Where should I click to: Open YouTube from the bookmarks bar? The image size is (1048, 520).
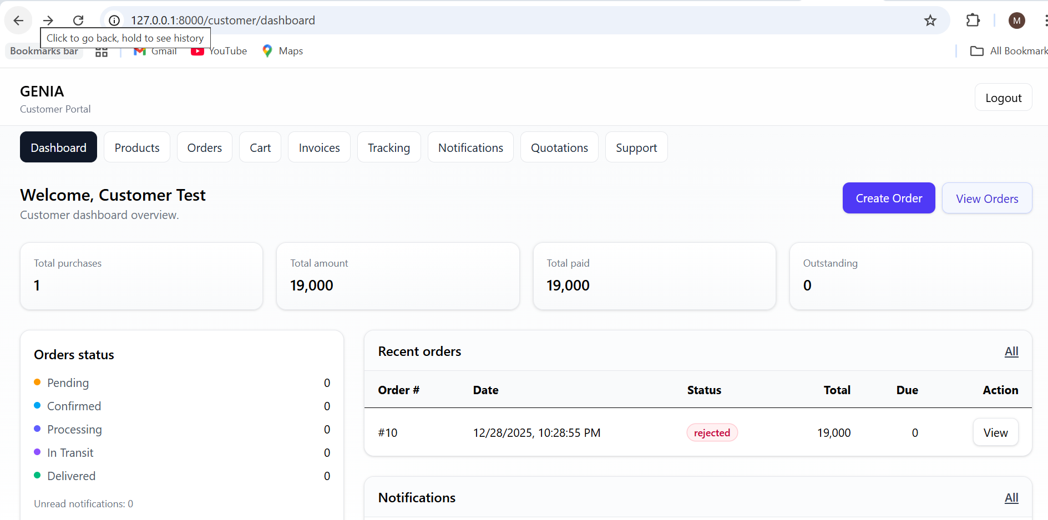[218, 50]
